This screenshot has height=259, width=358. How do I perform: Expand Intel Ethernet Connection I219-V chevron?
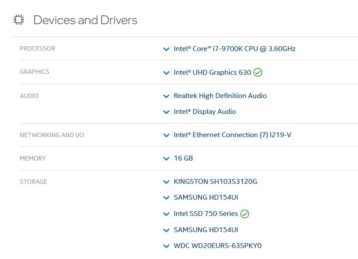[x=166, y=135]
